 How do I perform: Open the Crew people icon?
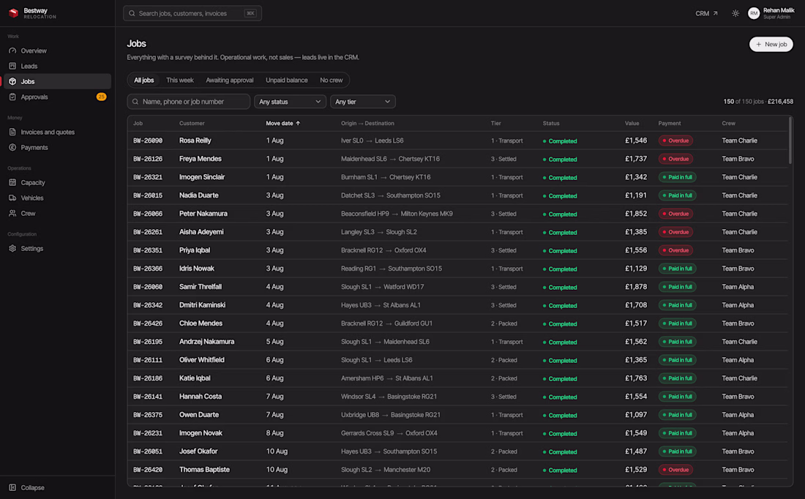(13, 214)
